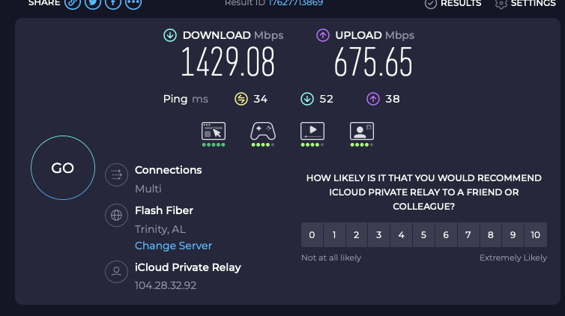Open the Results page
The width and height of the screenshot is (565, 316).
point(453,4)
